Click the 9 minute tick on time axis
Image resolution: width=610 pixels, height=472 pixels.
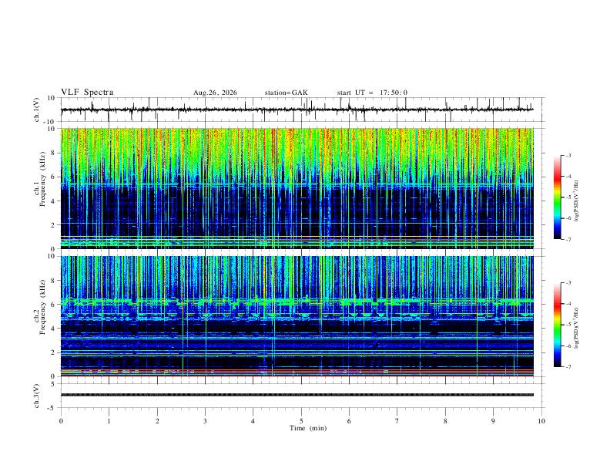point(493,421)
